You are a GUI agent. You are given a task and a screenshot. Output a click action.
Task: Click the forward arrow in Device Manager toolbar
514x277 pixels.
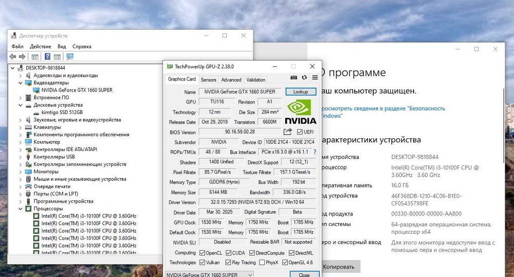tap(22, 57)
